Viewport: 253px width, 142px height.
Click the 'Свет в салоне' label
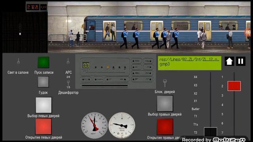tap(18, 73)
